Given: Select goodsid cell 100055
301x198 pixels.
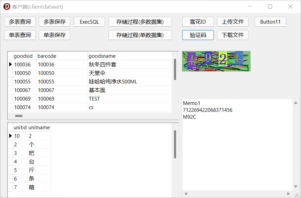Looking at the screenshot, I should 25,82.
